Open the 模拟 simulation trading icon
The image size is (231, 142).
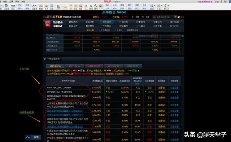(96, 6)
